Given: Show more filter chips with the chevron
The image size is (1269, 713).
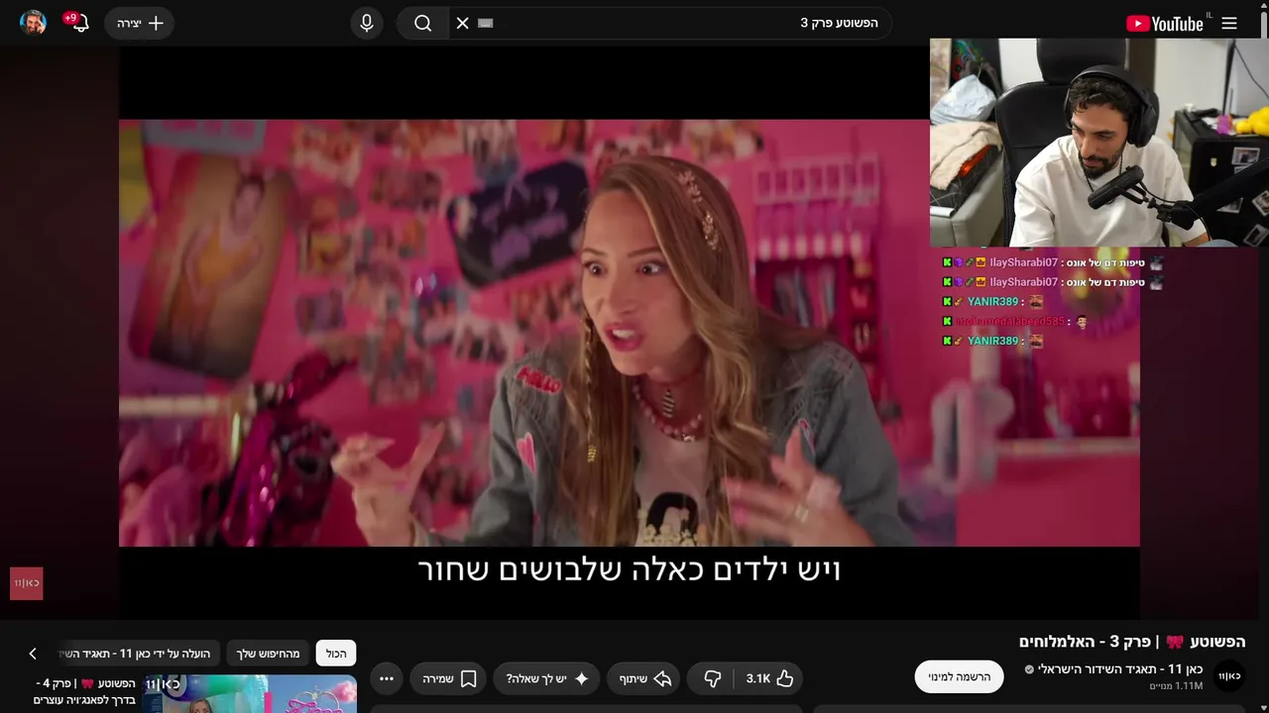Looking at the screenshot, I should click(x=33, y=654).
